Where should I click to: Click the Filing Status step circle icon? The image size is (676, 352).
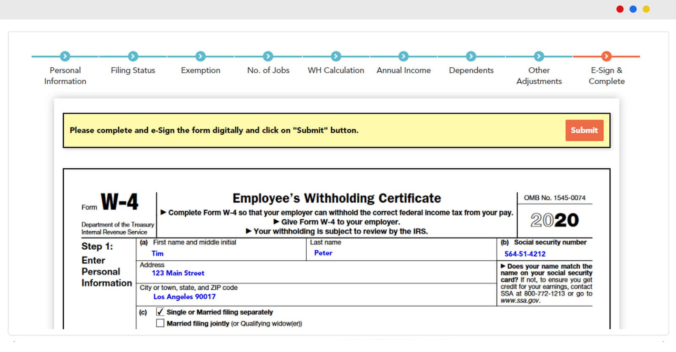[133, 56]
